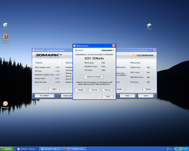The image size is (189, 151).
Task: Switch to Futuremark ORB taskbar window
Action: click(51, 149)
